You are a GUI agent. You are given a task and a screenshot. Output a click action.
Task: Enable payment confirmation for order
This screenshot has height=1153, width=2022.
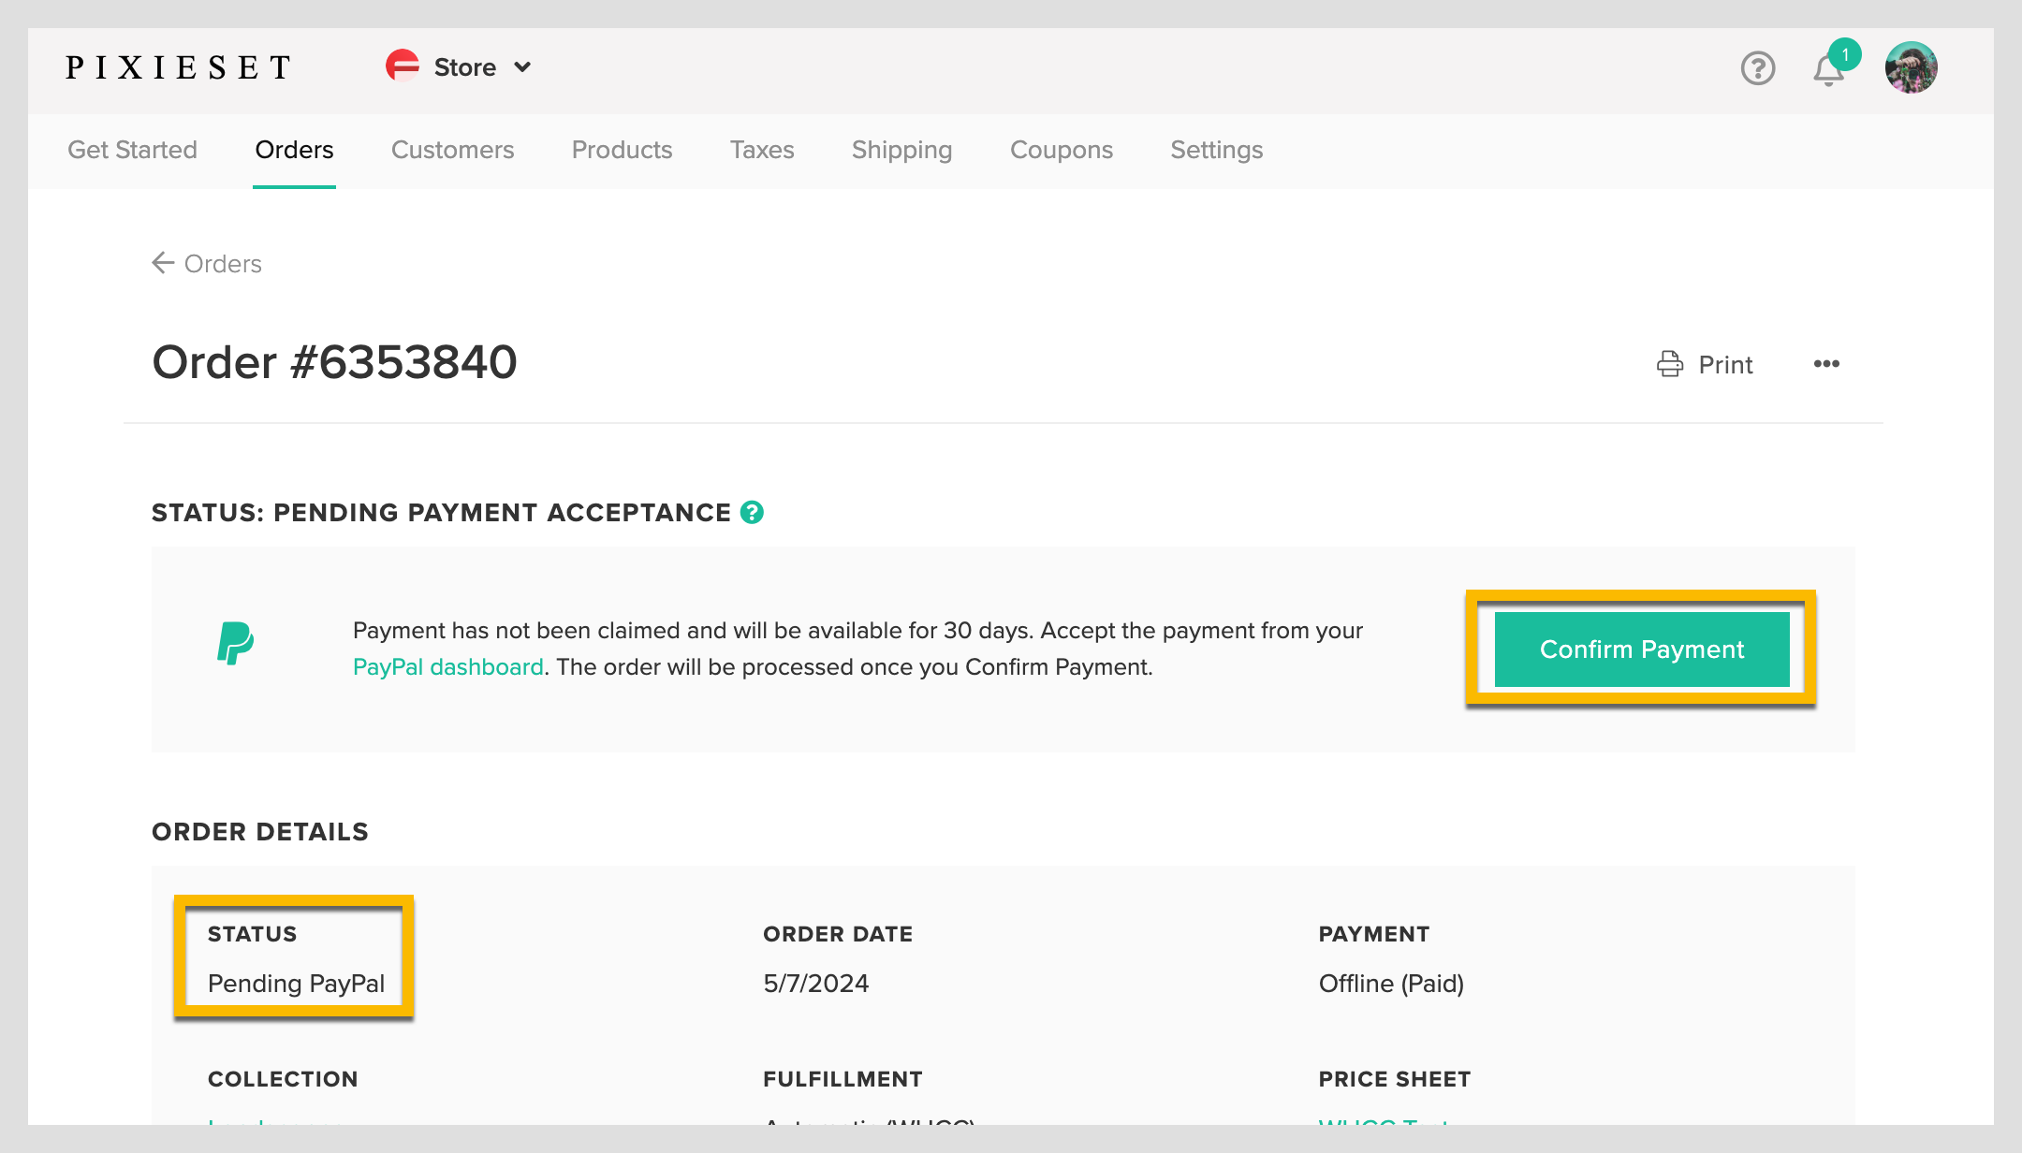click(x=1643, y=649)
